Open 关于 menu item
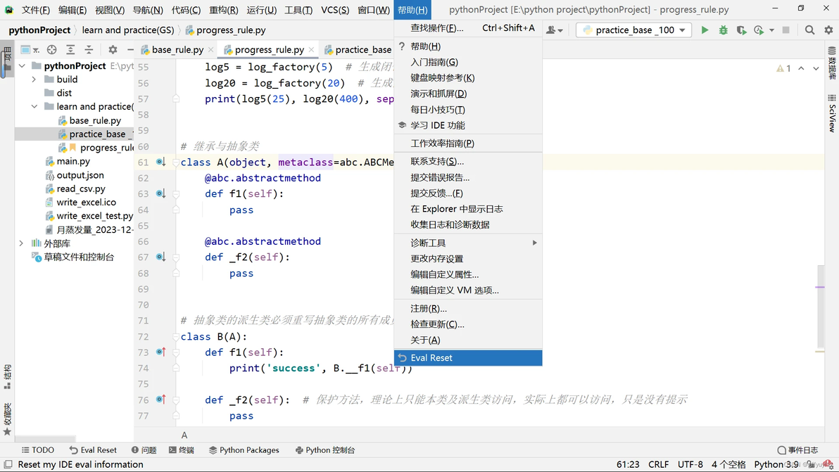This screenshot has height=472, width=839. (x=468, y=340)
